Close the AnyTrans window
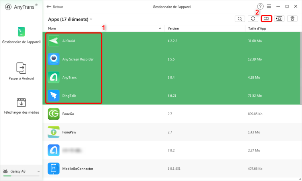The image size is (302, 181). coord(296,6)
